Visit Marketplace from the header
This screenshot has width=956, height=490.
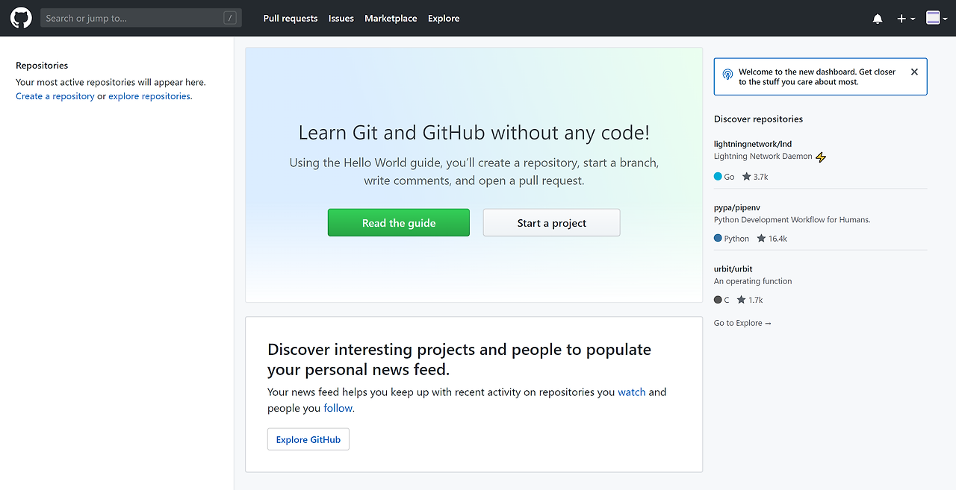click(x=391, y=19)
